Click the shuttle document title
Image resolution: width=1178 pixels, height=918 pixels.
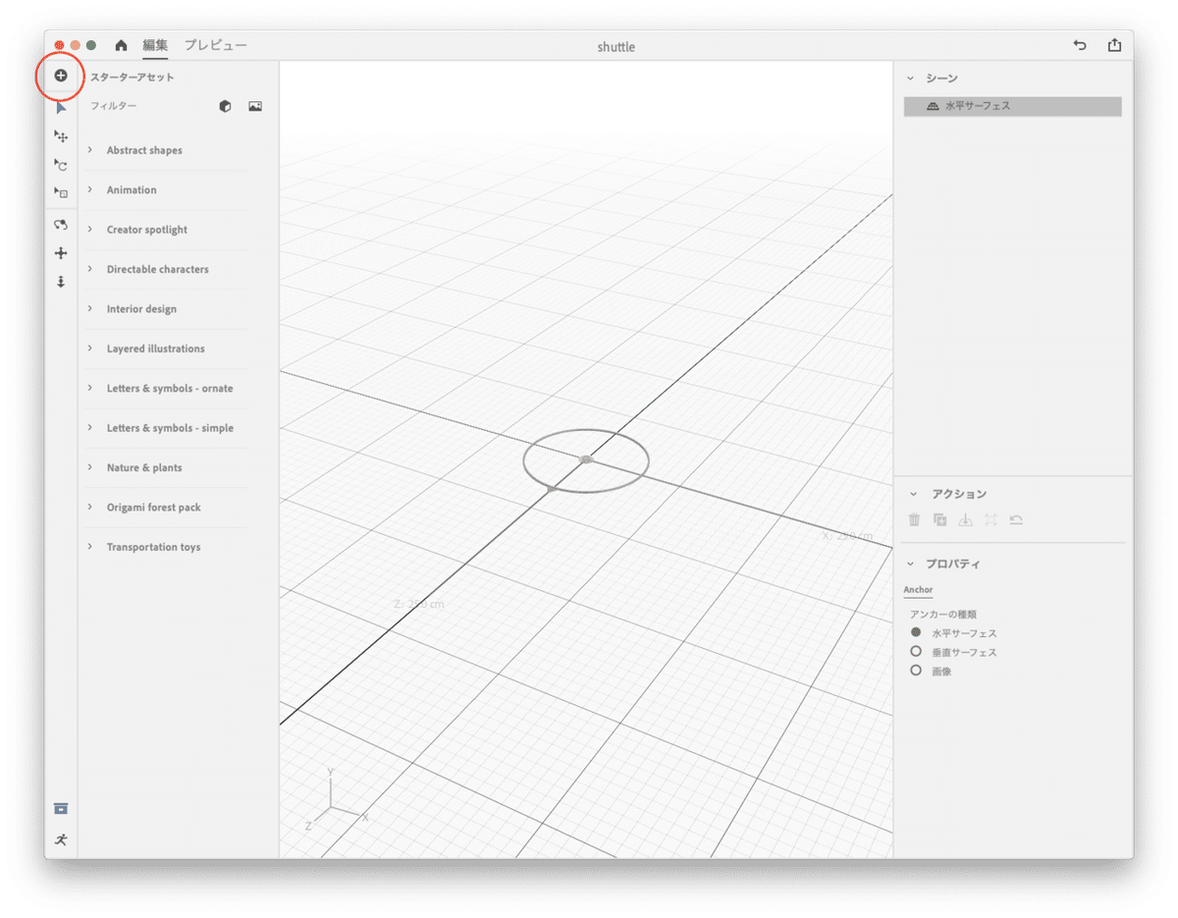pos(616,47)
